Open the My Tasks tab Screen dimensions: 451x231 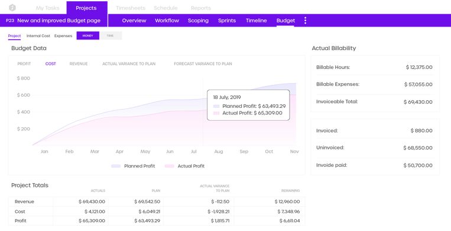47,8
